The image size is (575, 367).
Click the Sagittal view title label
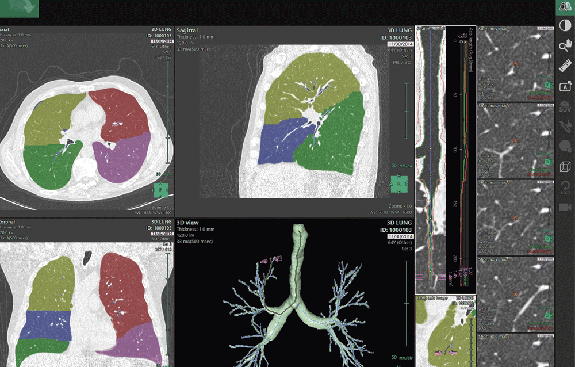point(187,30)
